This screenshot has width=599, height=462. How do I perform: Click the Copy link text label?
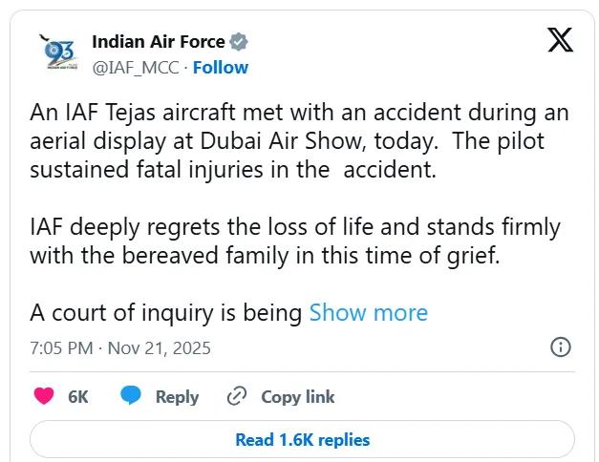(298, 397)
